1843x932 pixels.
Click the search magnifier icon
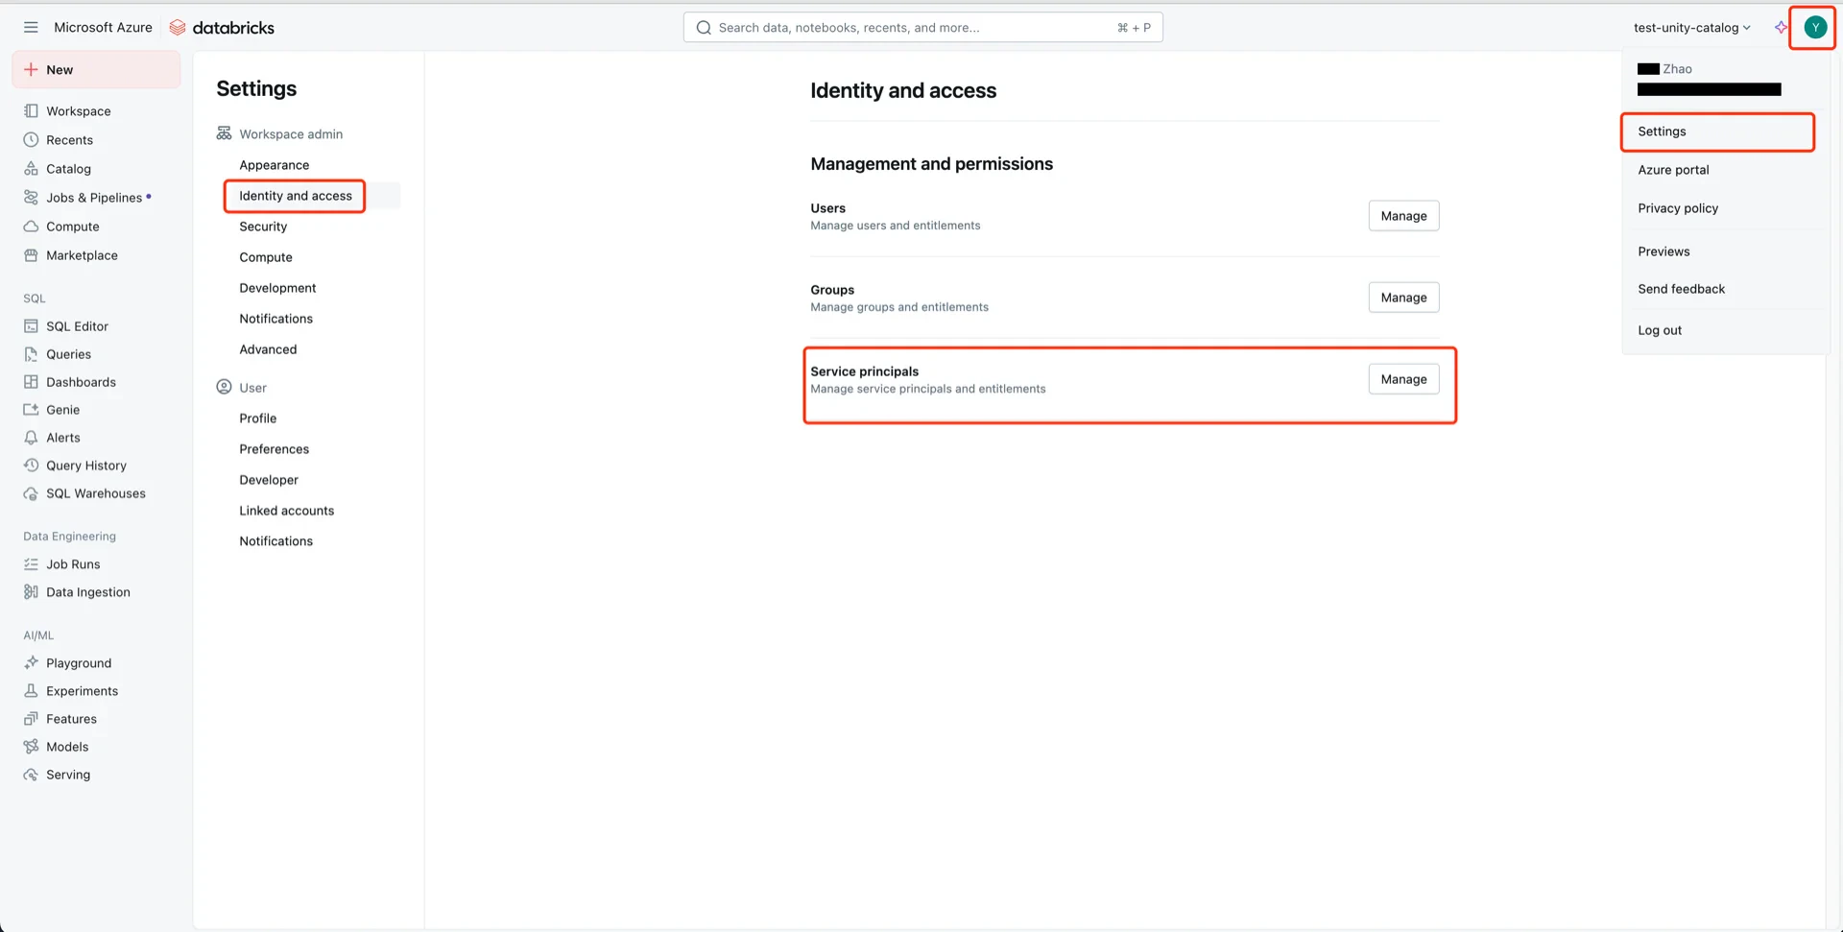pos(704,28)
